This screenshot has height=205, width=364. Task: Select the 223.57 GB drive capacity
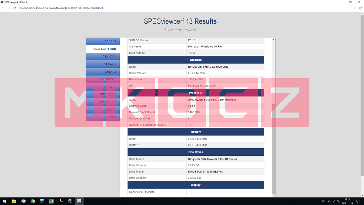pyautogui.click(x=195, y=178)
